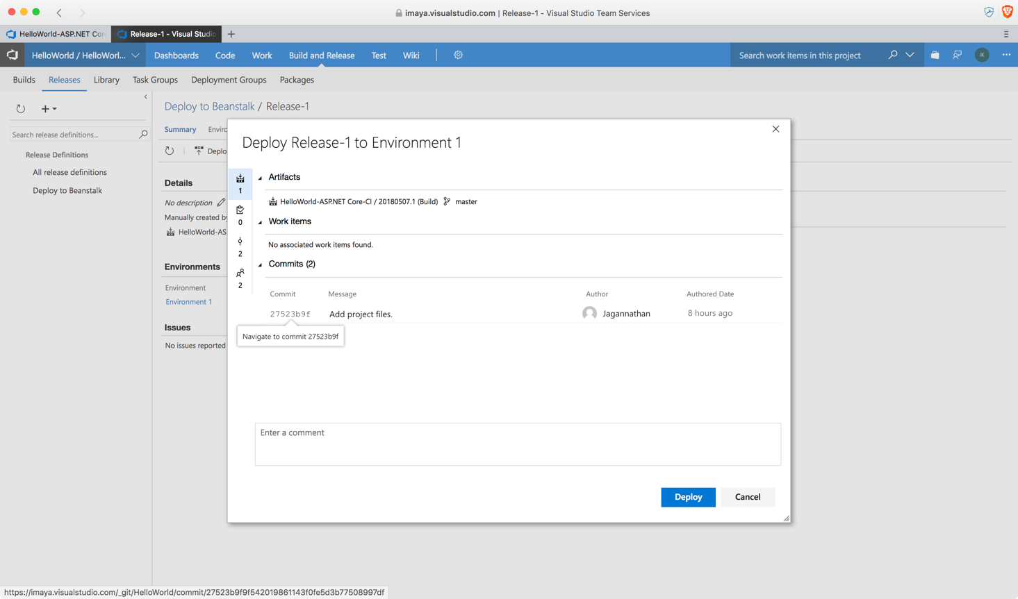1018x599 pixels.
Task: Open the settings gear in the navigation bar
Action: [458, 55]
